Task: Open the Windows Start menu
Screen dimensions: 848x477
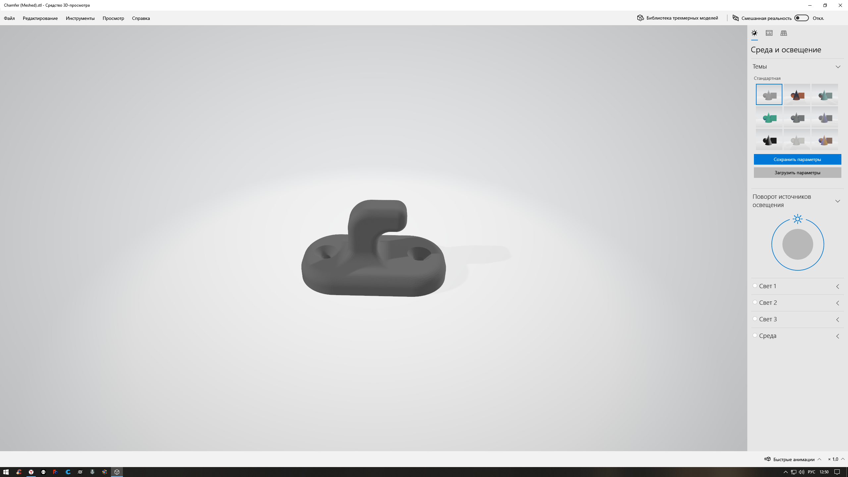Action: [6, 472]
